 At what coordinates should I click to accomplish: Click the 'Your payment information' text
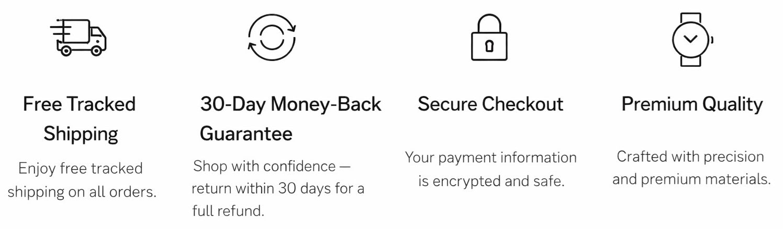[x=490, y=157]
